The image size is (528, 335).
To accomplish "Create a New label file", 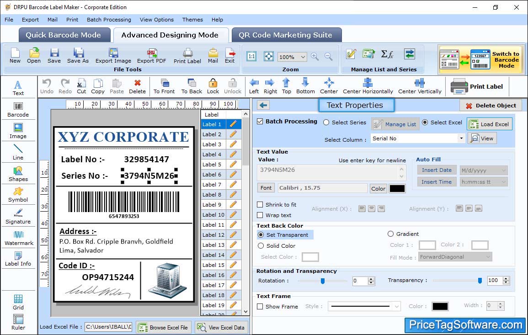I will tap(15, 56).
